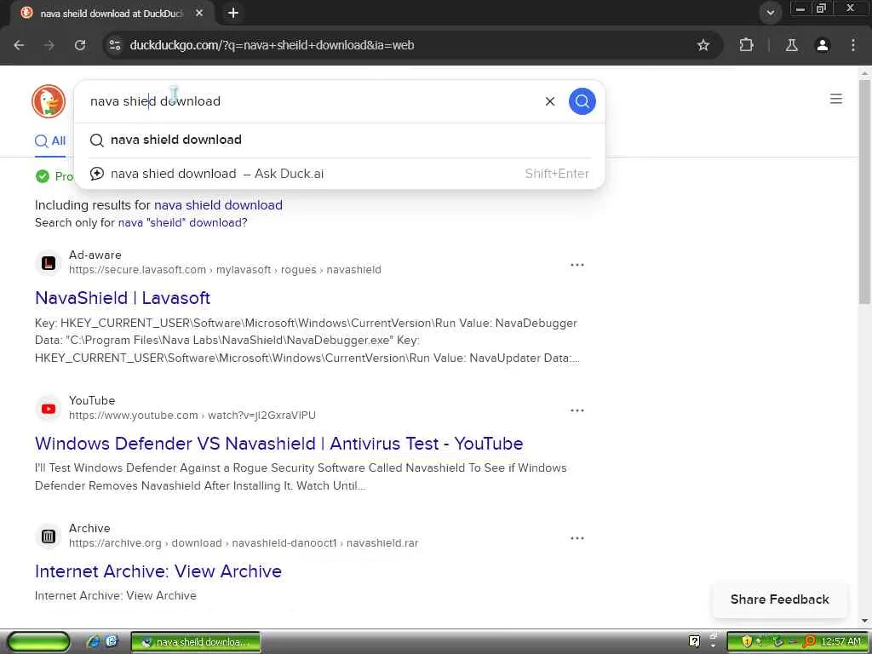Screen dimensions: 872x654
Task: Open the Chrome three-dot menu
Action: [853, 45]
